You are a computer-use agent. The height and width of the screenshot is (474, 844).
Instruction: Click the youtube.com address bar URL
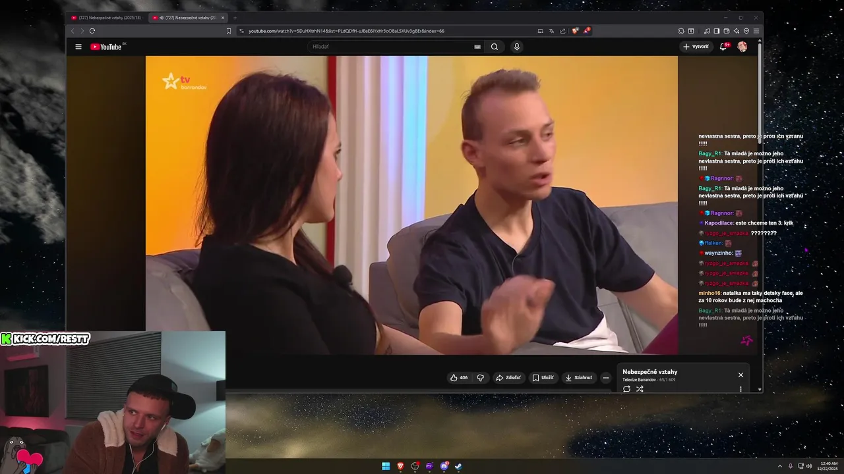[346, 31]
